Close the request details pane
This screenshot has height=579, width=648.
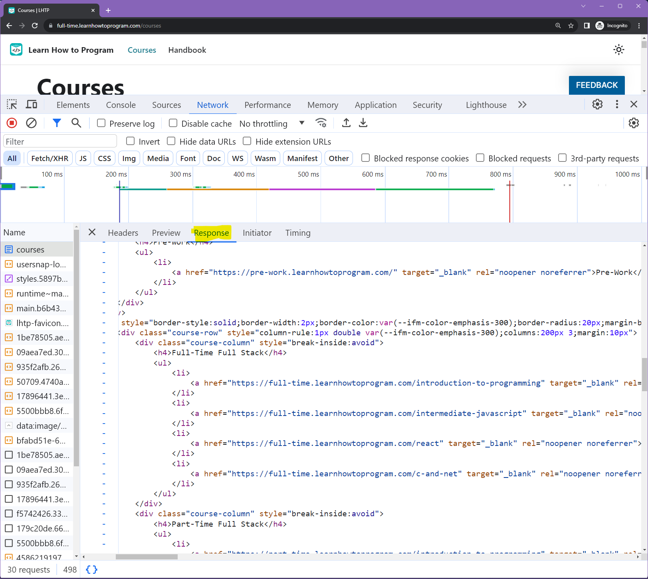coord(92,232)
